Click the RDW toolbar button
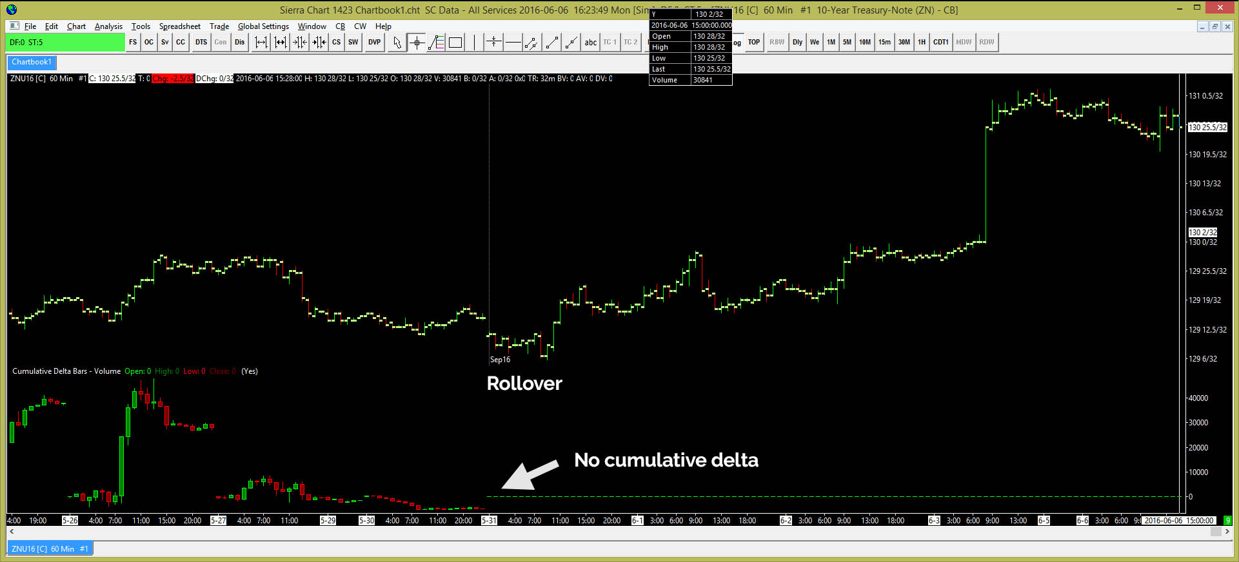Viewport: 1239px width, 562px height. (x=987, y=43)
